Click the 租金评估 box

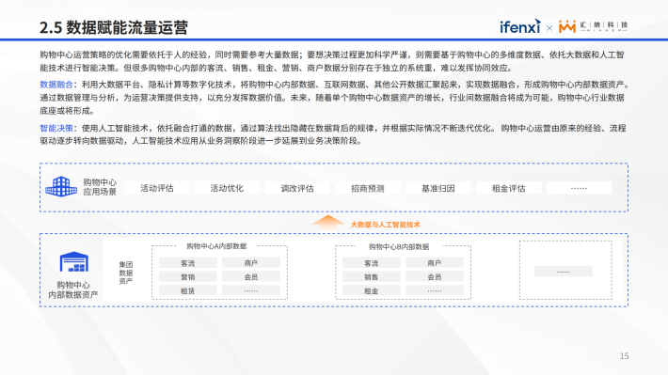coord(509,188)
